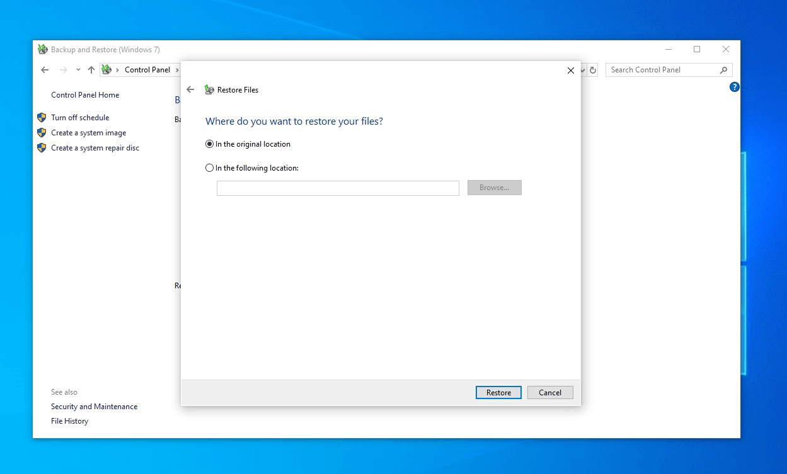Click 'Turn off schedule' link
The width and height of the screenshot is (787, 474).
80,118
